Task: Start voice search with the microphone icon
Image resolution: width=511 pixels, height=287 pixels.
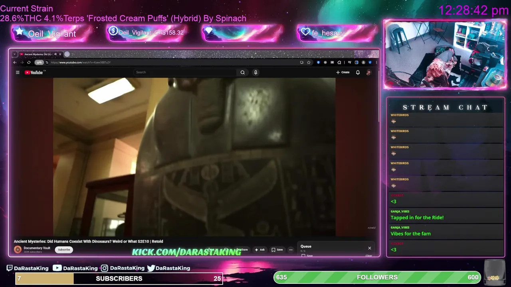Action: [255, 72]
